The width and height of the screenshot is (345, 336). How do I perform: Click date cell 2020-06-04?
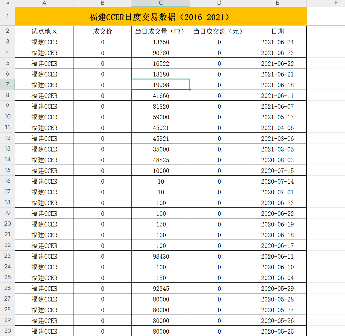[277, 278]
